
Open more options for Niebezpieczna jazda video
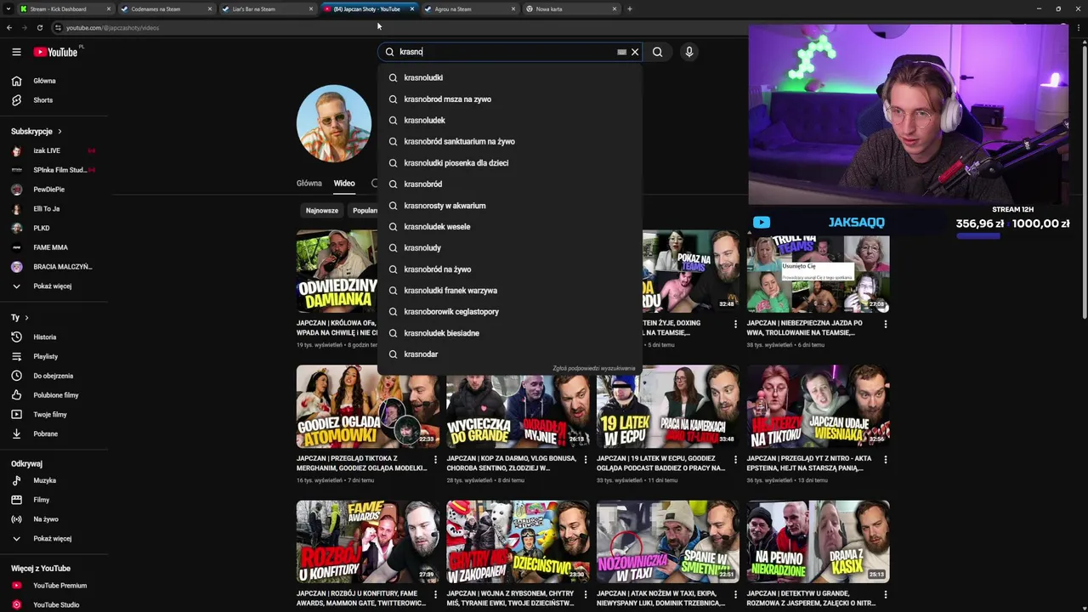[886, 324]
